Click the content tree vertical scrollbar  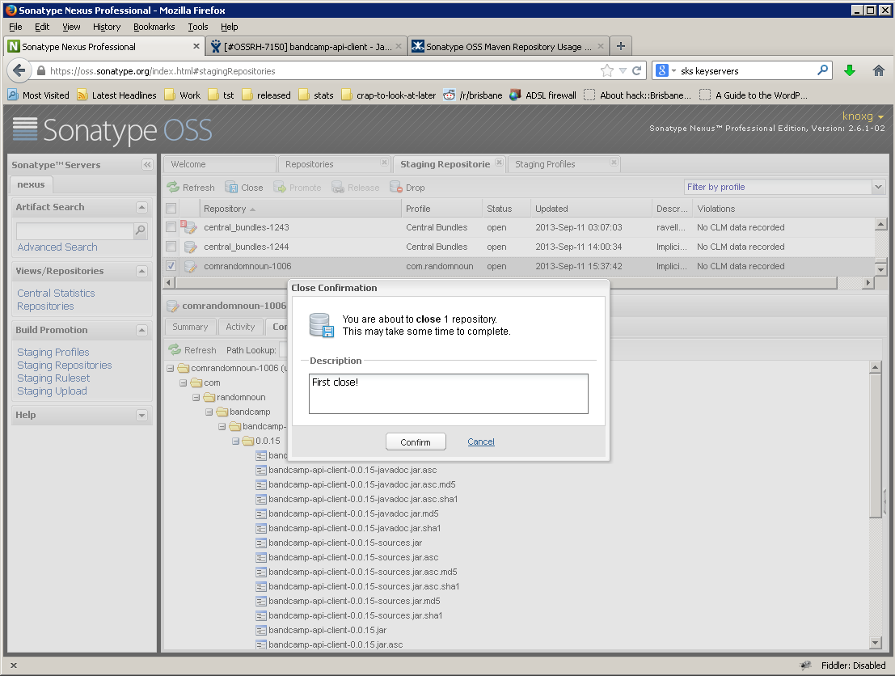click(875, 446)
